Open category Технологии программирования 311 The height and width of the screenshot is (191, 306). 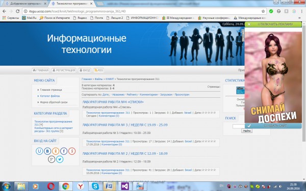53,123
